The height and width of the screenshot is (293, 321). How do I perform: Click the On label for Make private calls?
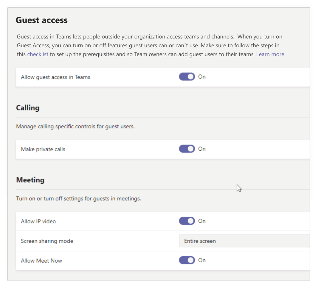point(201,149)
